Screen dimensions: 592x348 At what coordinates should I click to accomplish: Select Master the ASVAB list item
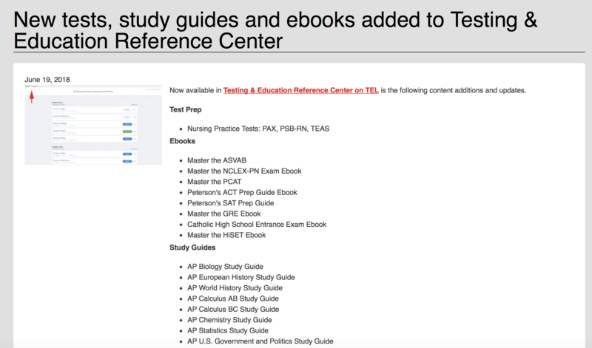click(x=217, y=160)
